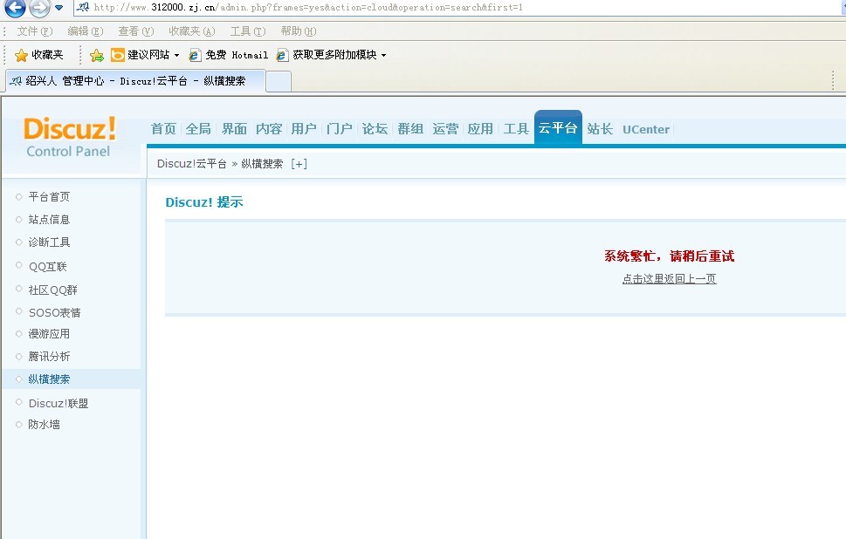This screenshot has width=846, height=539.
Task: Go to the 论坛 admin tab
Action: click(x=375, y=129)
